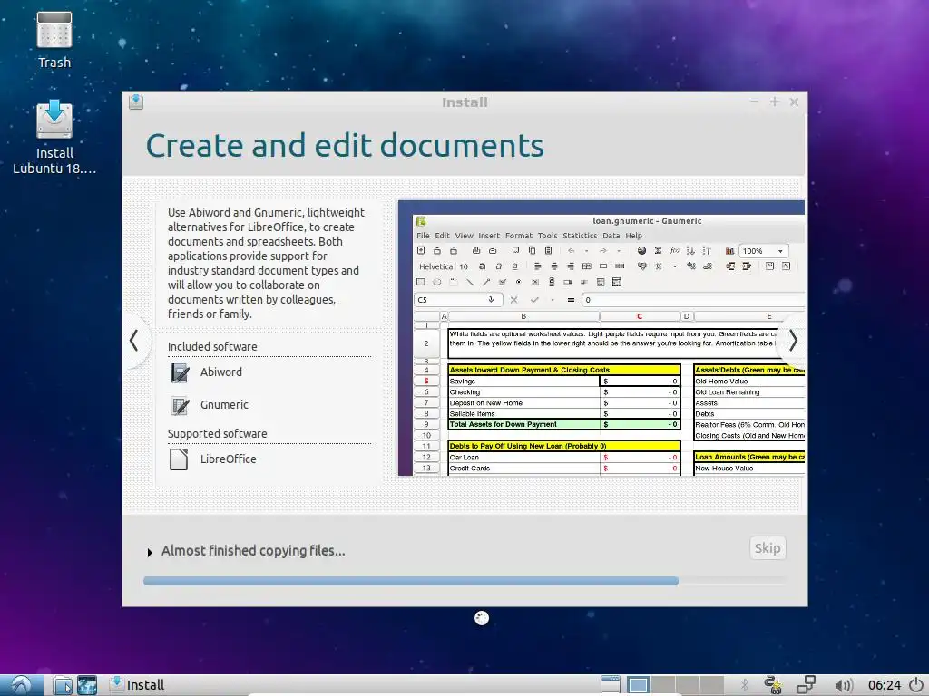Viewport: 929px width, 696px height.
Task: Open the power manager tray icon
Action: pyautogui.click(x=773, y=685)
